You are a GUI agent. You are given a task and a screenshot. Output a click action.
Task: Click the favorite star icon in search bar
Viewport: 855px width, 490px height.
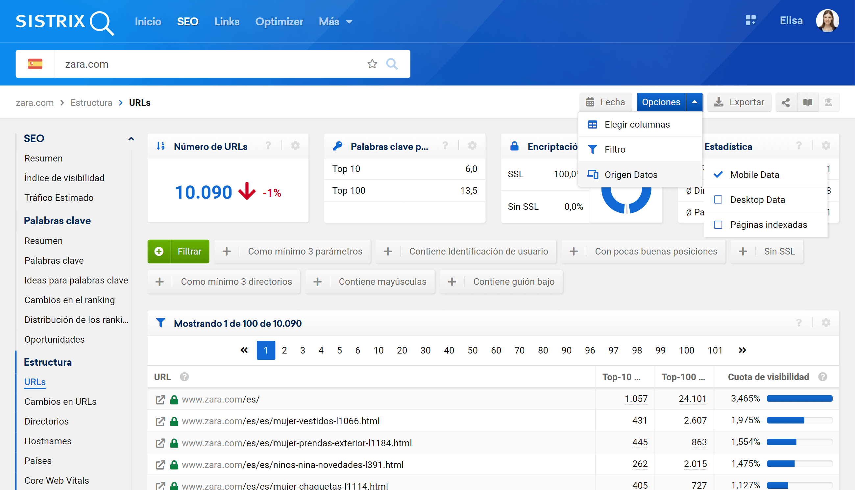tap(372, 64)
